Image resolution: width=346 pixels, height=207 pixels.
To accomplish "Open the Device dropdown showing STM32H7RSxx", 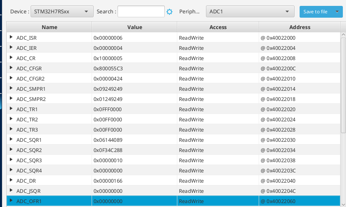I will (x=62, y=11).
